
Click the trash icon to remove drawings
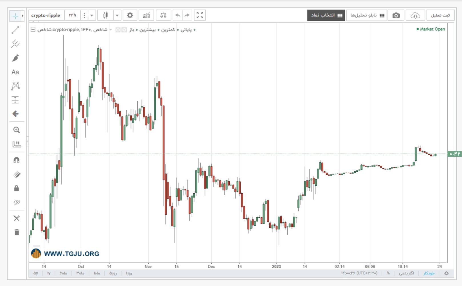click(17, 232)
